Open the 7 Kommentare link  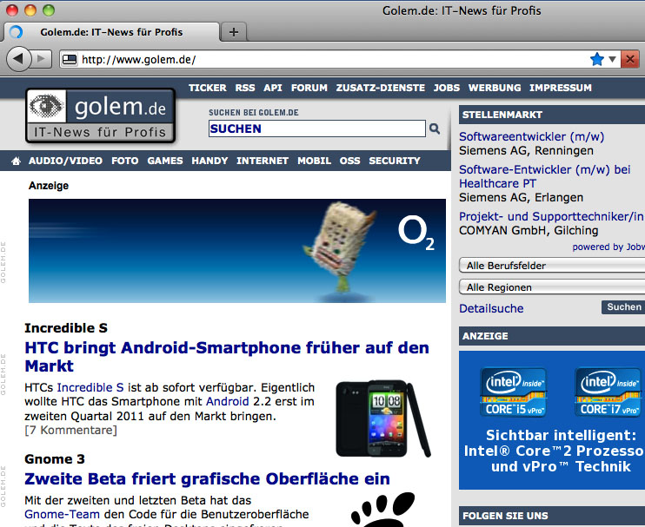coord(70,430)
